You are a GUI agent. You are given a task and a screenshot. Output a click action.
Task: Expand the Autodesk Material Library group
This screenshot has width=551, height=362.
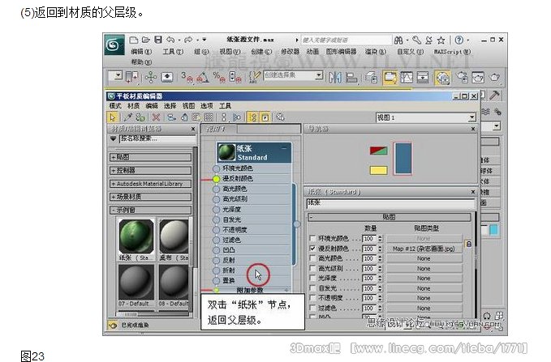pyautogui.click(x=150, y=184)
